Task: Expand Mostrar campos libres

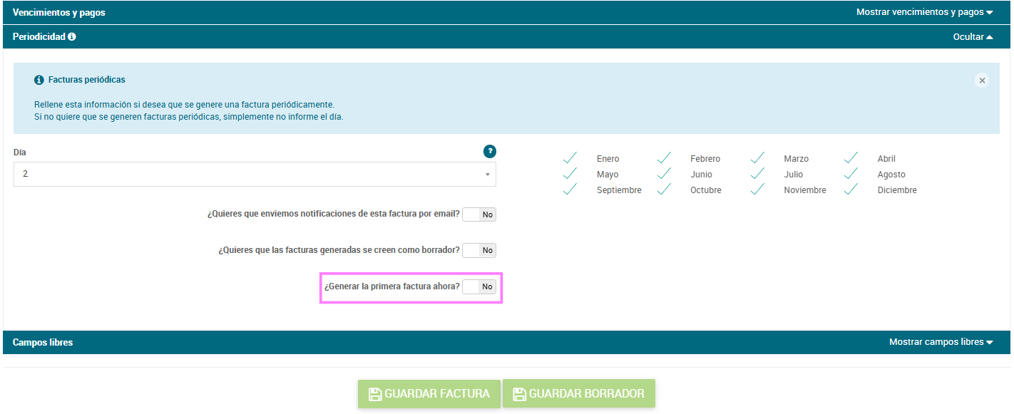Action: point(941,342)
